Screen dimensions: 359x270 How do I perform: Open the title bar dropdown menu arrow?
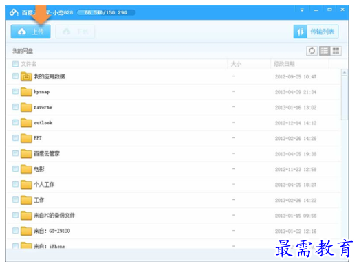pos(302,10)
